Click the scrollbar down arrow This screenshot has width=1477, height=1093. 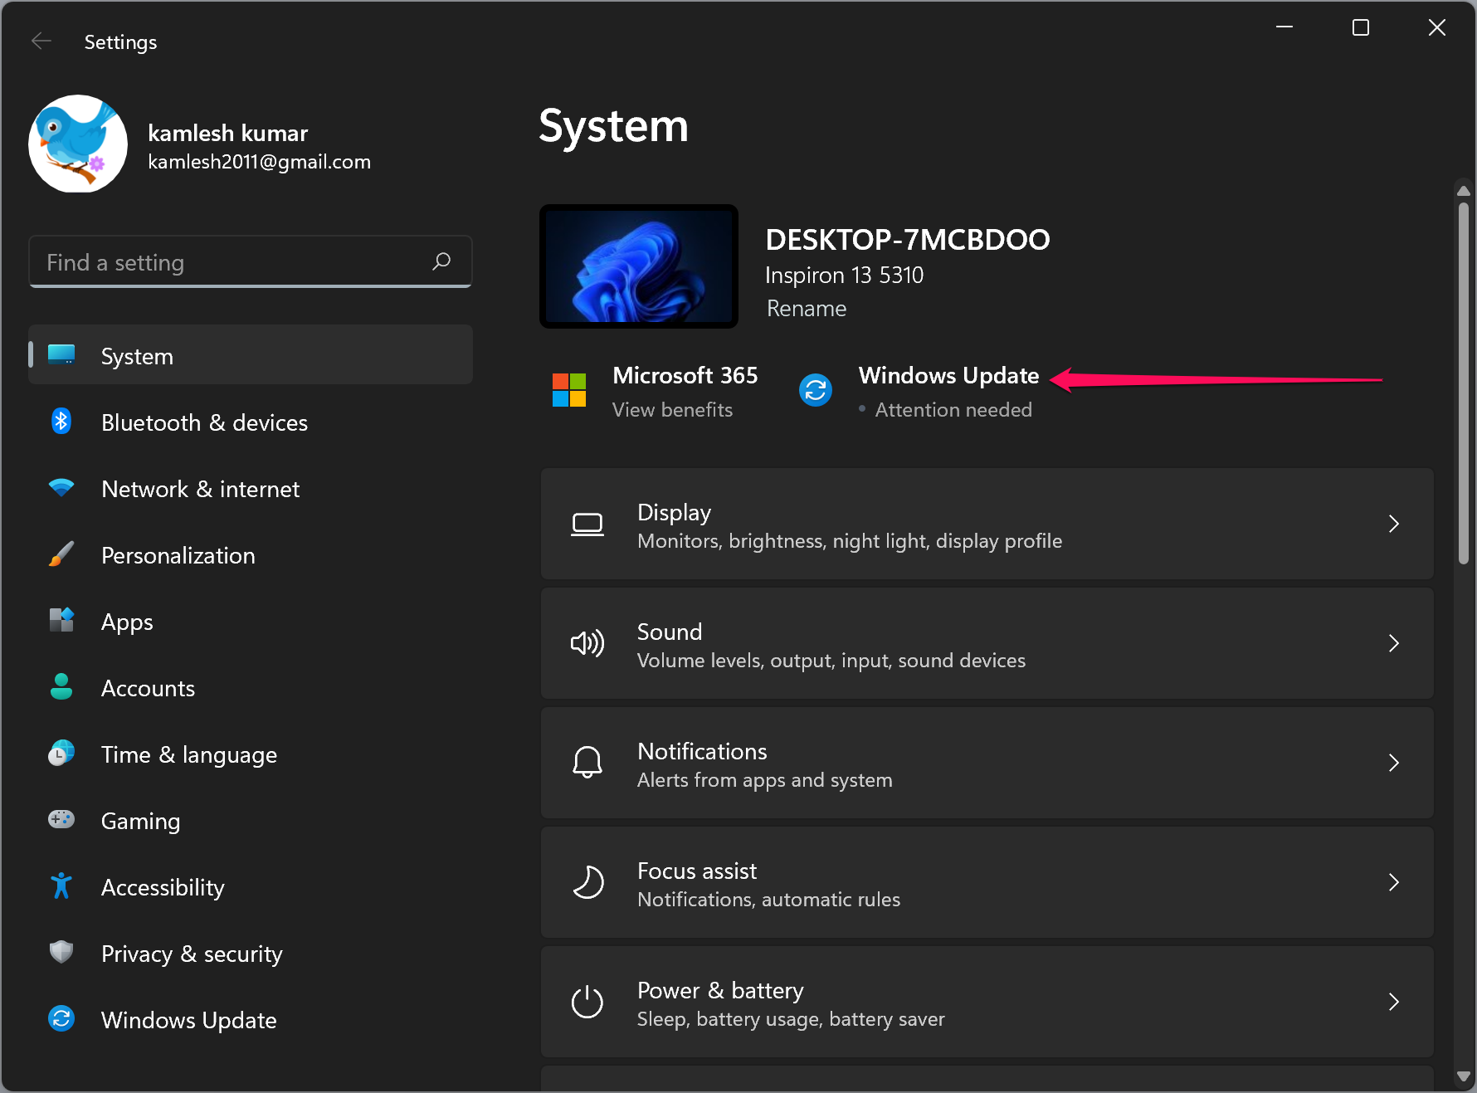[1464, 1076]
